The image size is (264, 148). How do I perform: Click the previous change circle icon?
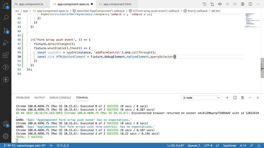point(227,4)
